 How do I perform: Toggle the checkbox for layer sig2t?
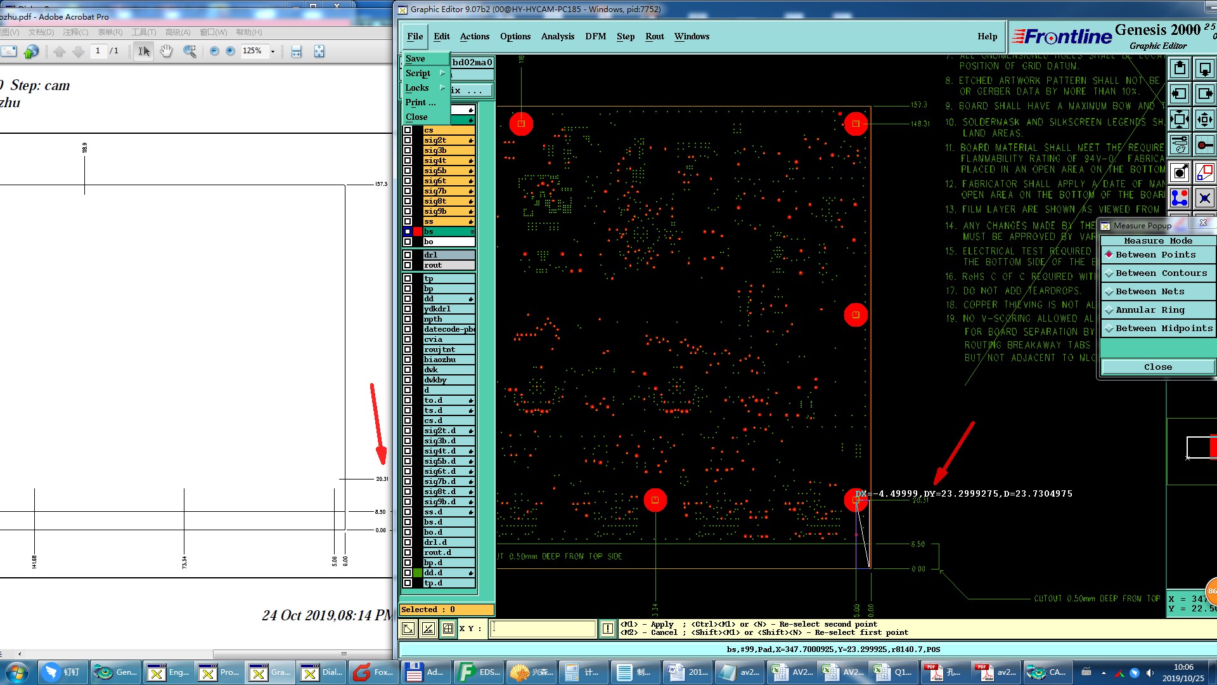[408, 140]
